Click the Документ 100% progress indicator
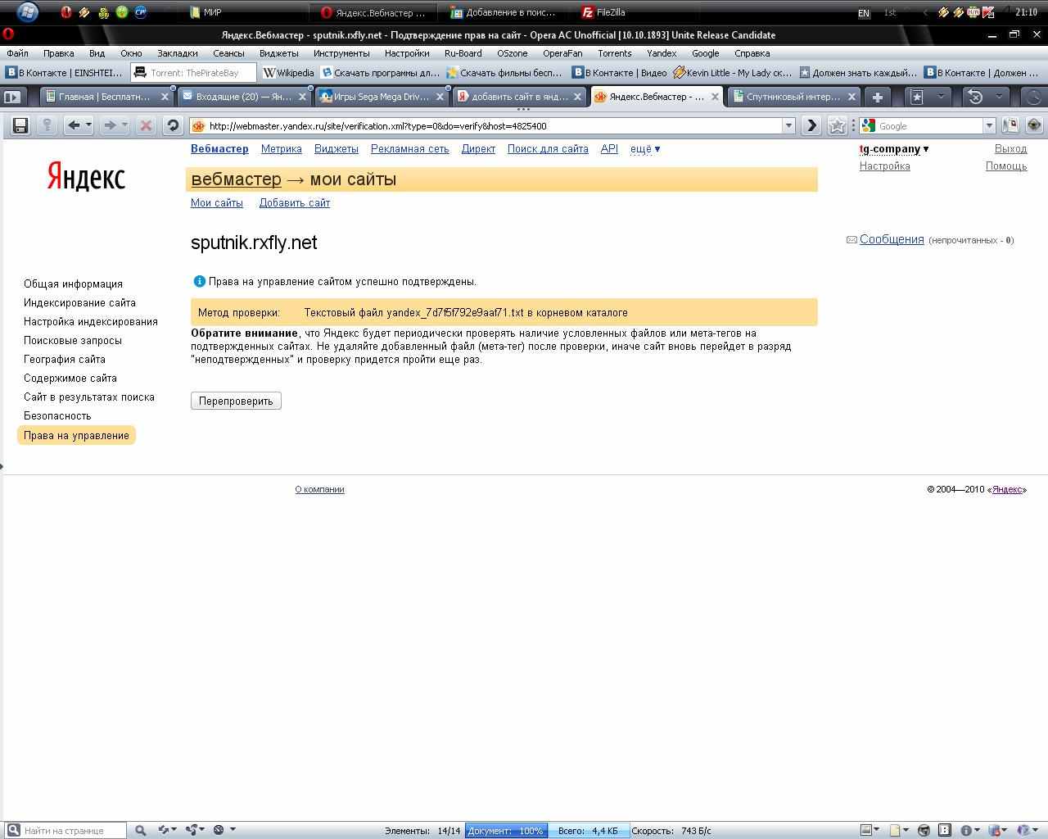This screenshot has width=1048, height=839. 506,831
